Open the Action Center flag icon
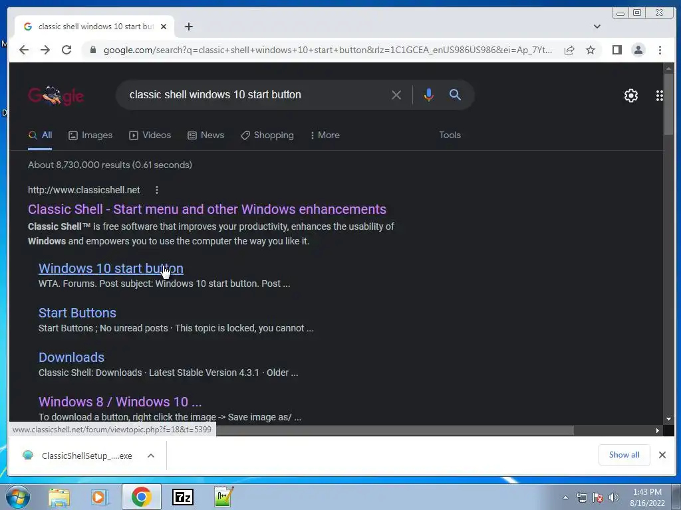Screen dimensions: 681x510 tap(598, 497)
